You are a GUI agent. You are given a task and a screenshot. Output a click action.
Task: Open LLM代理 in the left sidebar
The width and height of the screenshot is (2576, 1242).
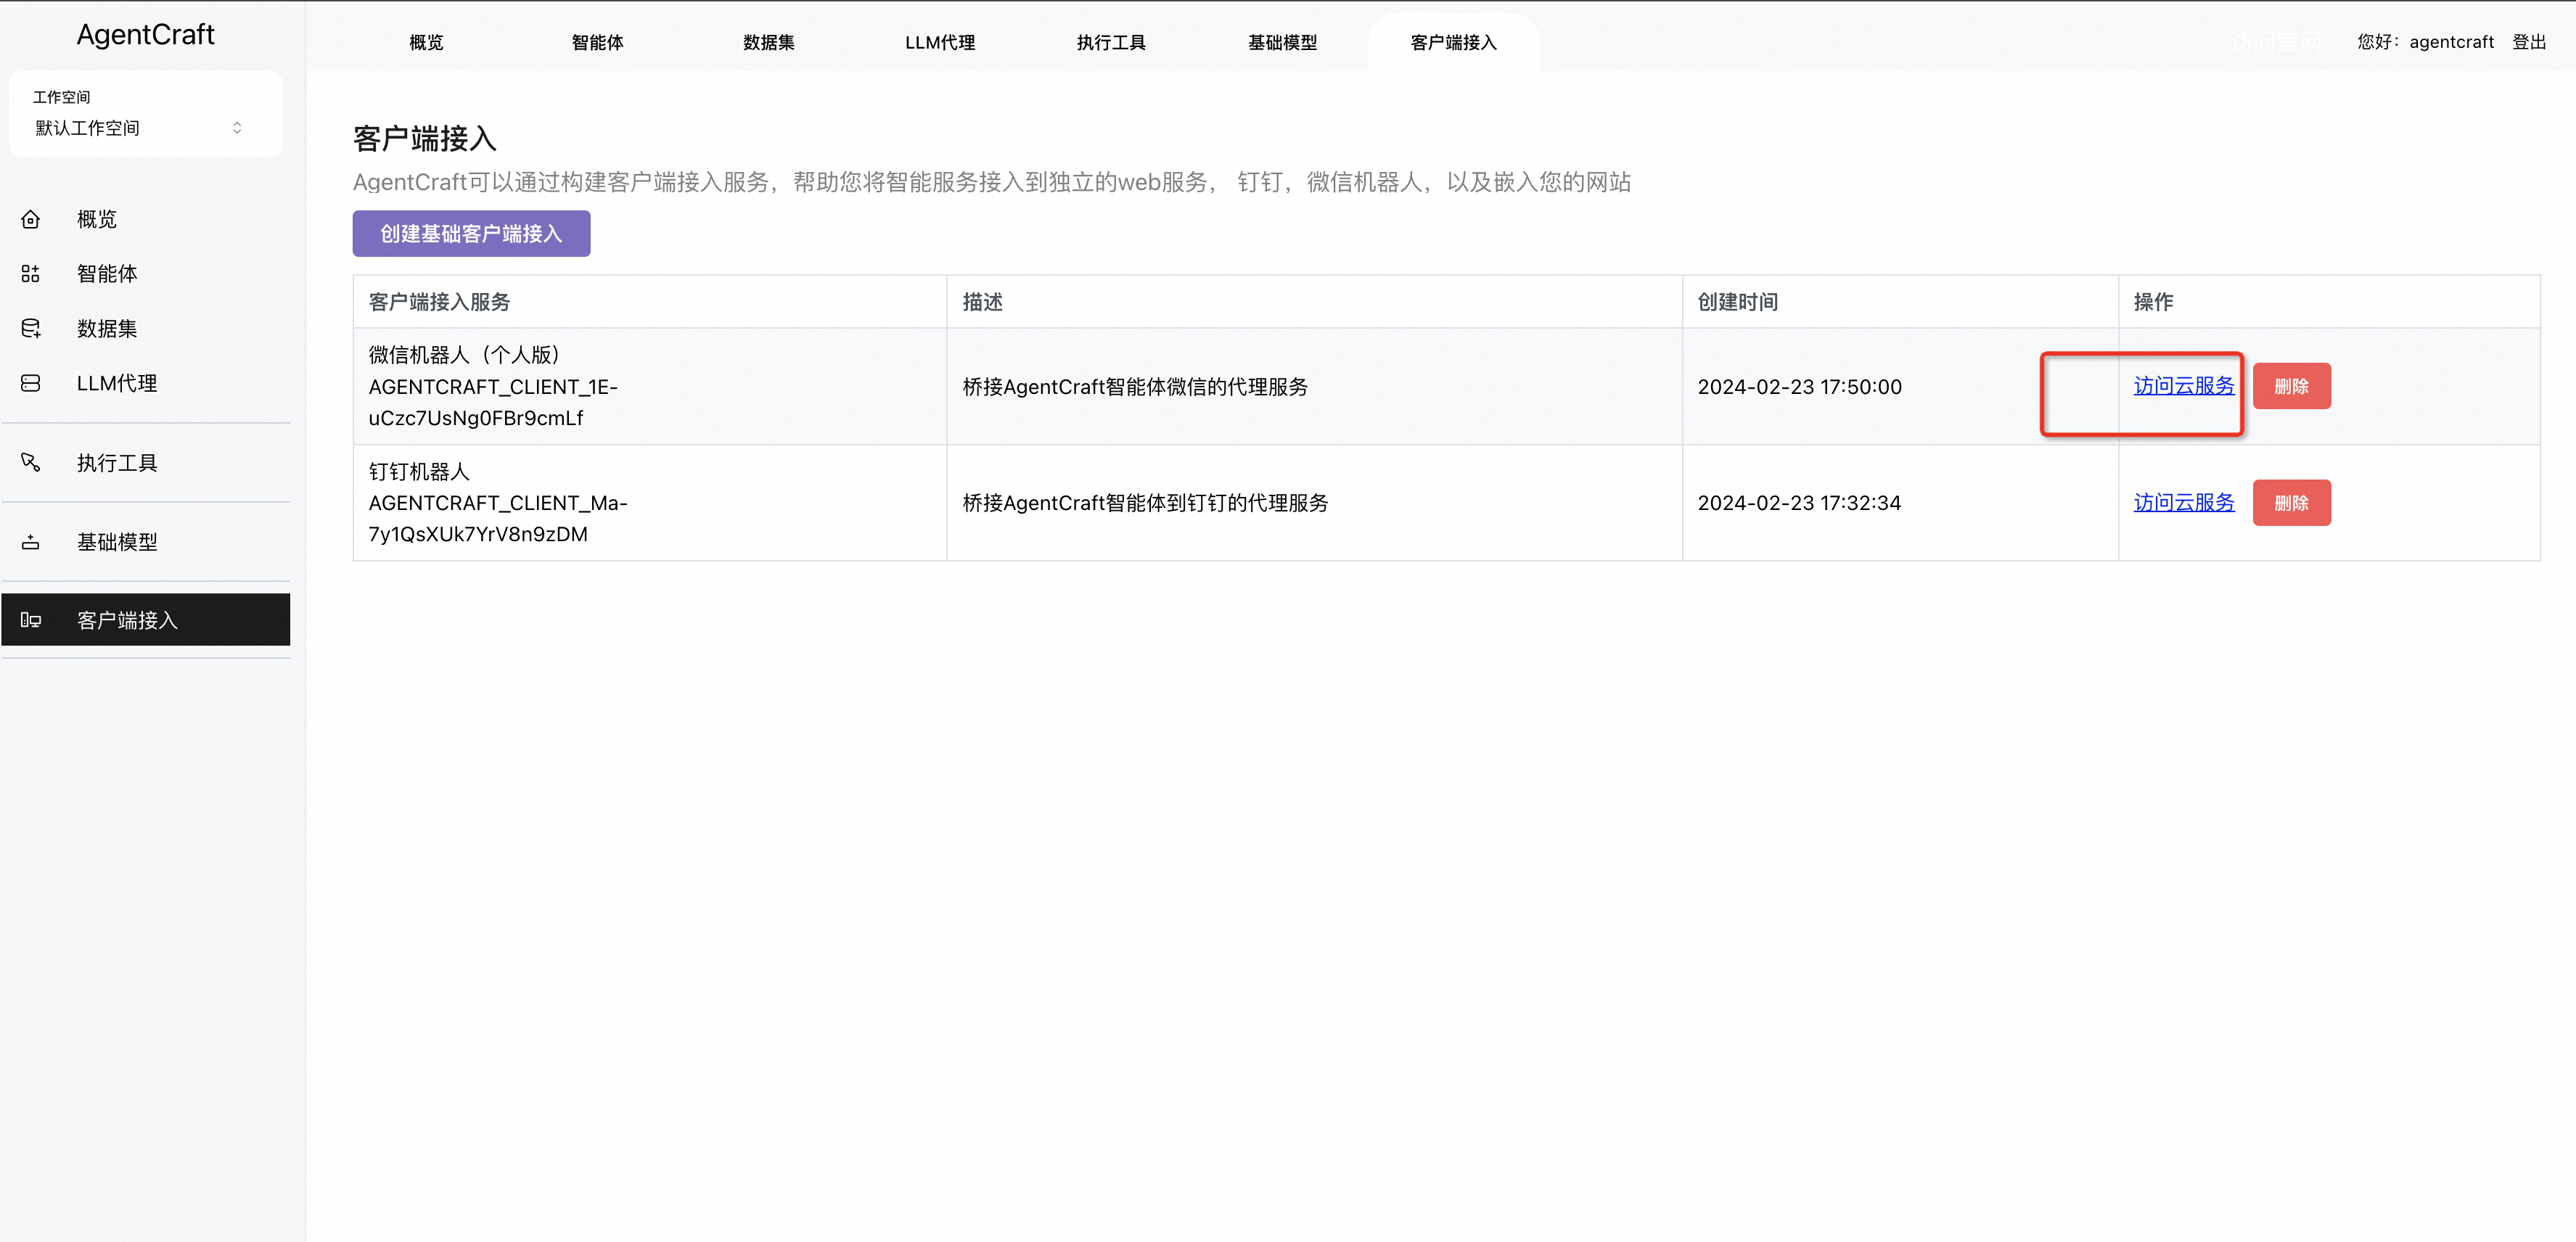coord(146,383)
